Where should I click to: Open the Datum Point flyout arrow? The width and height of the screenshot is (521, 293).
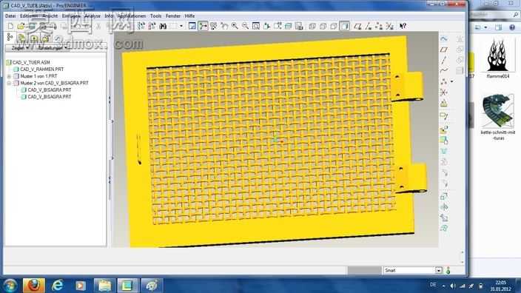click(451, 81)
